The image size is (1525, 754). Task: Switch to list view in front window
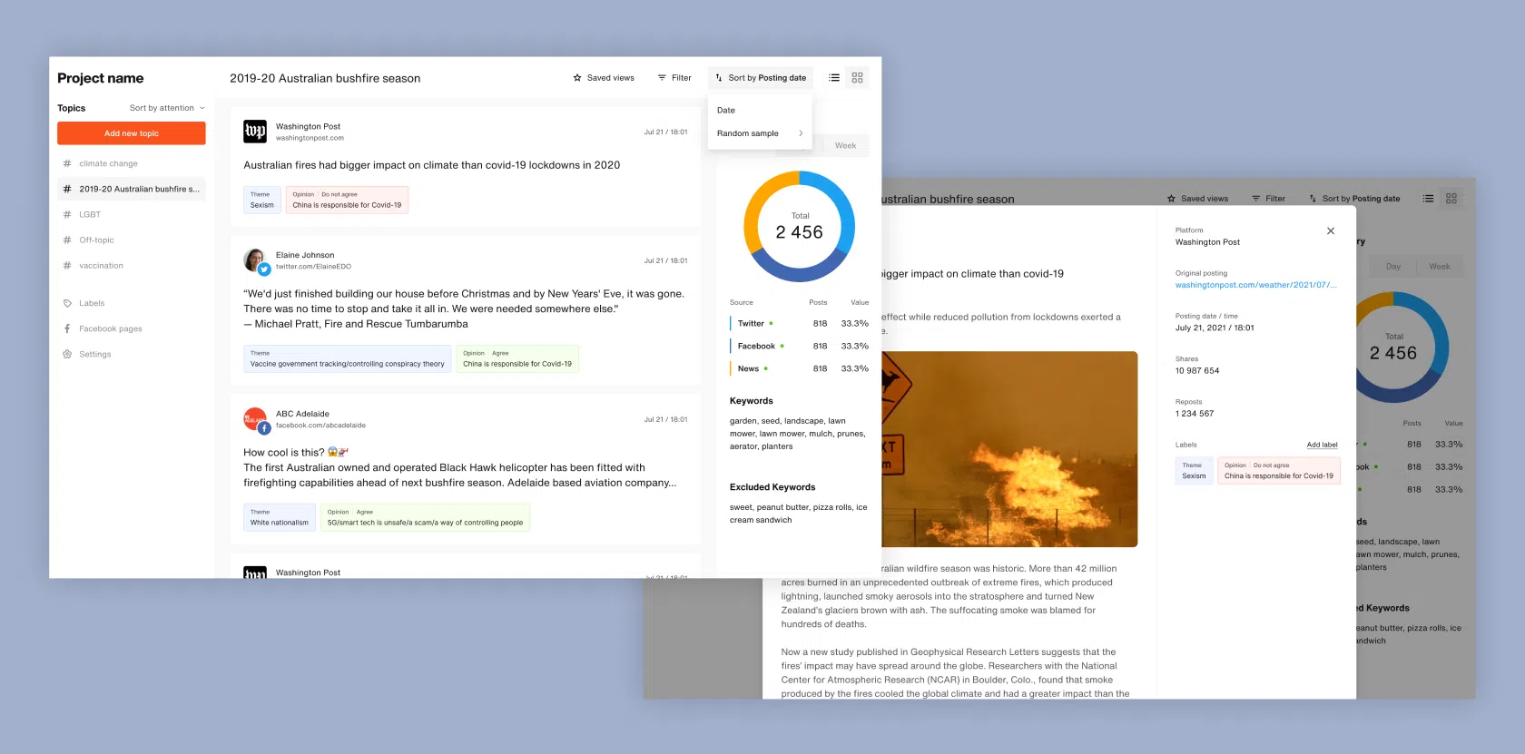(834, 78)
